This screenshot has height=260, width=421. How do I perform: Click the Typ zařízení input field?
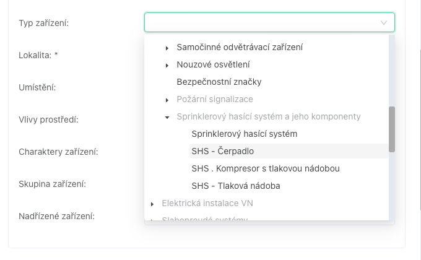[260, 23]
